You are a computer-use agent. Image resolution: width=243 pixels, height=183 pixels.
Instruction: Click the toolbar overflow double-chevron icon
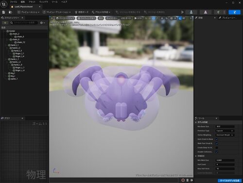[x=182, y=12]
